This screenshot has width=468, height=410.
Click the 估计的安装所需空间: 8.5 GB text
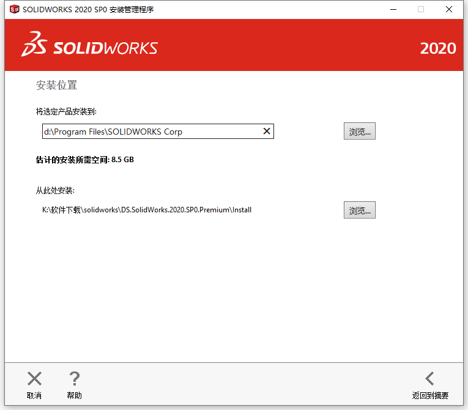tap(85, 160)
